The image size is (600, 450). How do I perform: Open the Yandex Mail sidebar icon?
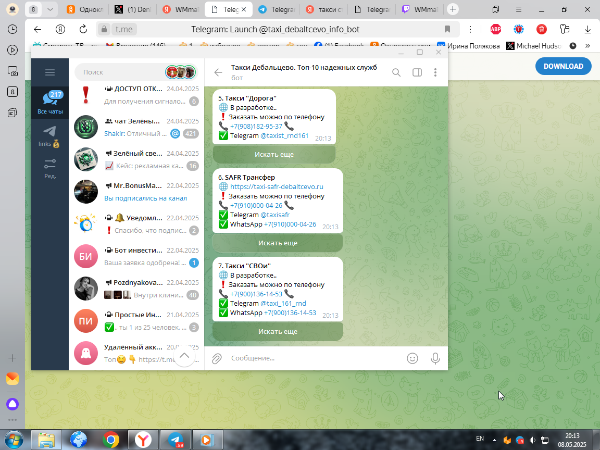12,379
